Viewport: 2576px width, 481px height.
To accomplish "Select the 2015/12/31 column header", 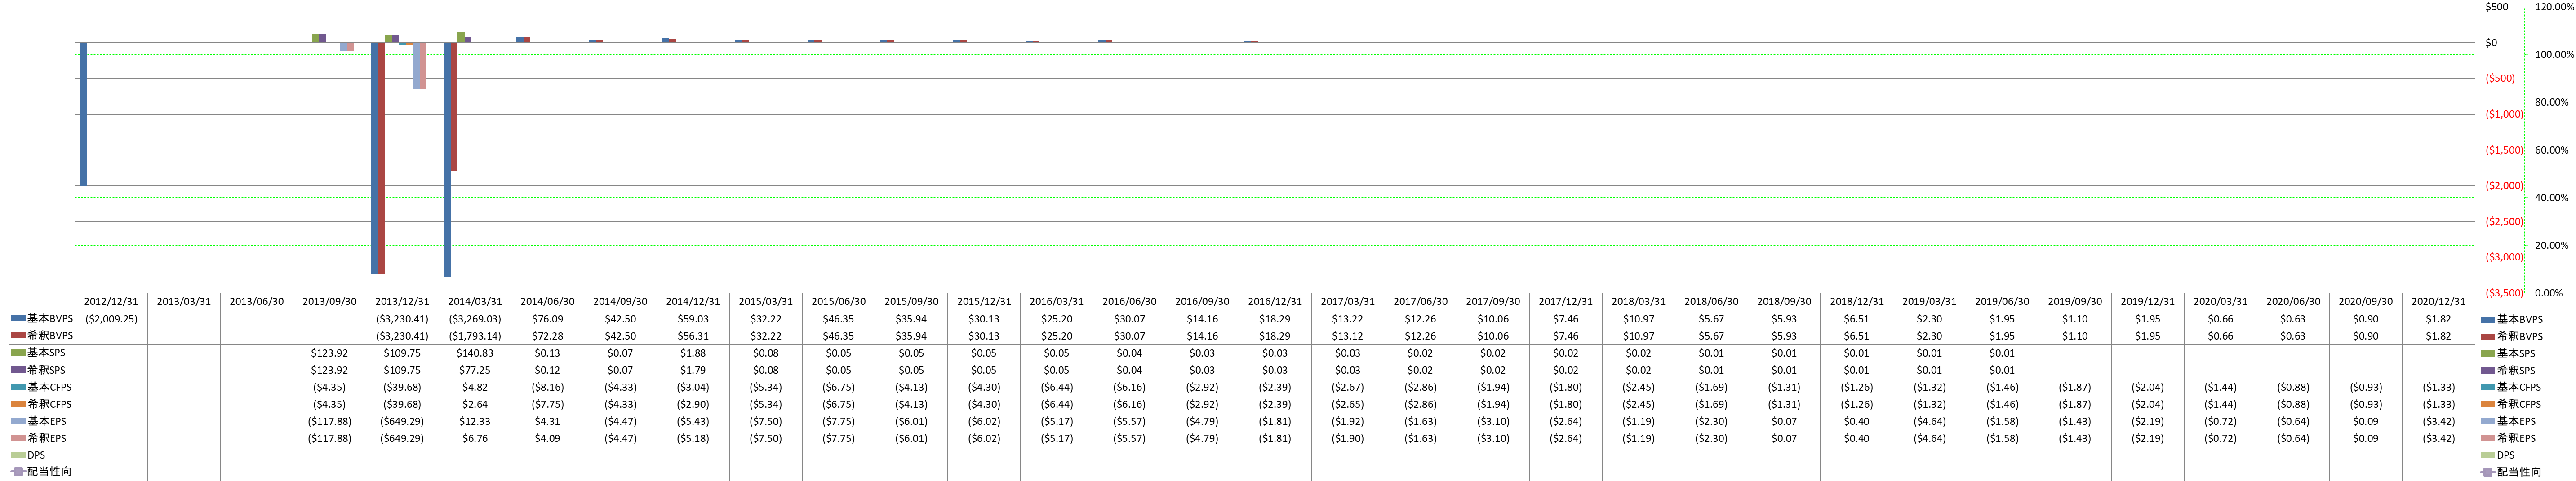I will pos(984,301).
